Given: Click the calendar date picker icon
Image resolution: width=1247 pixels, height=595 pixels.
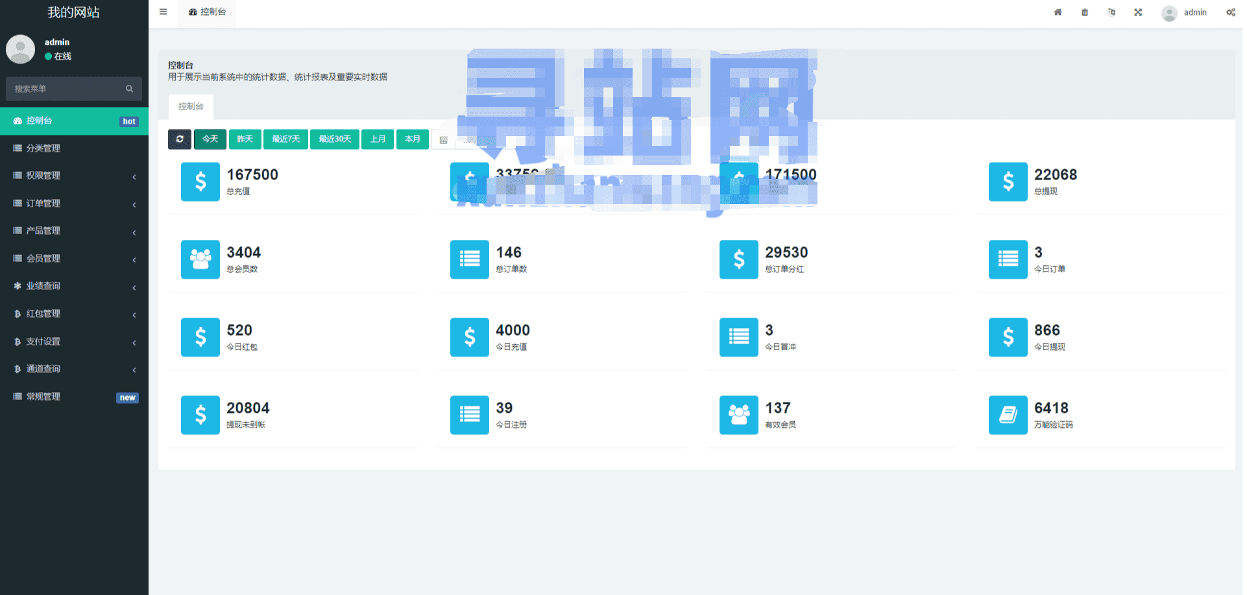Looking at the screenshot, I should 444,140.
